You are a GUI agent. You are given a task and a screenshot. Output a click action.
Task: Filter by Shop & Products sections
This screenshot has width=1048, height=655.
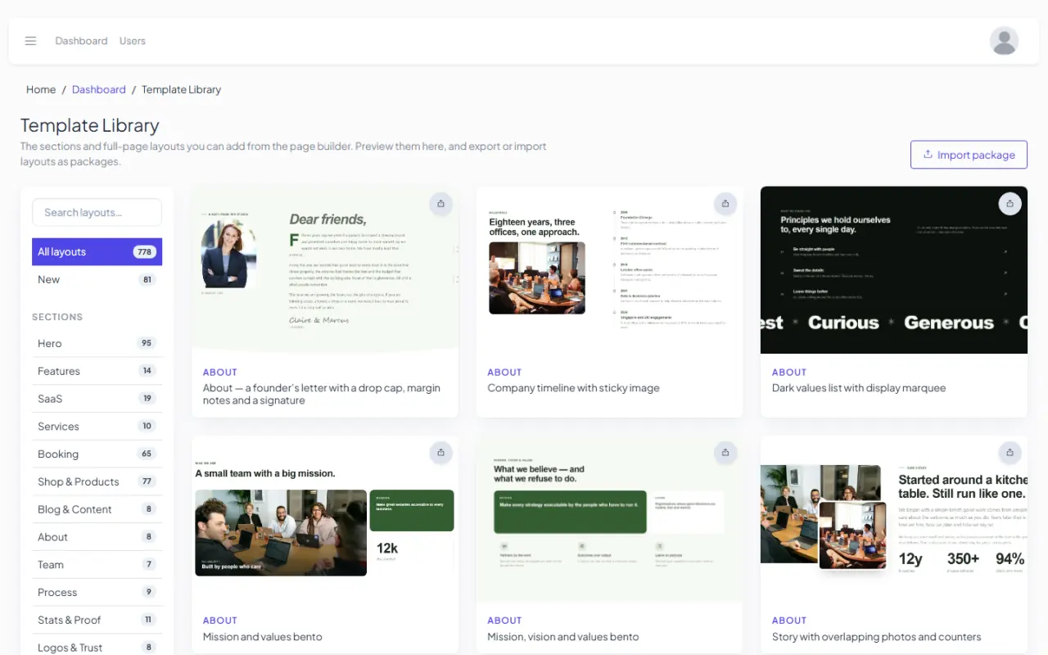(x=97, y=481)
